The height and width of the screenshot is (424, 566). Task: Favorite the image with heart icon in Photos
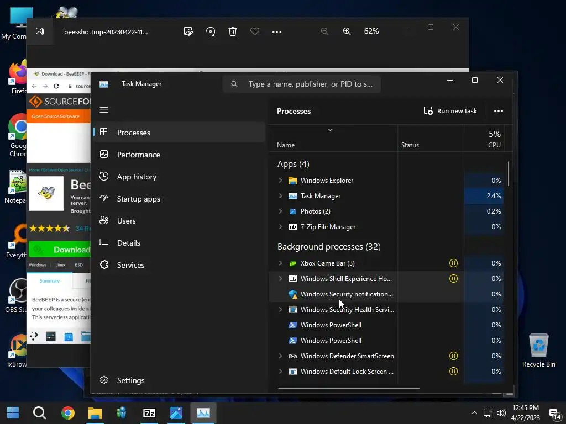click(x=255, y=31)
